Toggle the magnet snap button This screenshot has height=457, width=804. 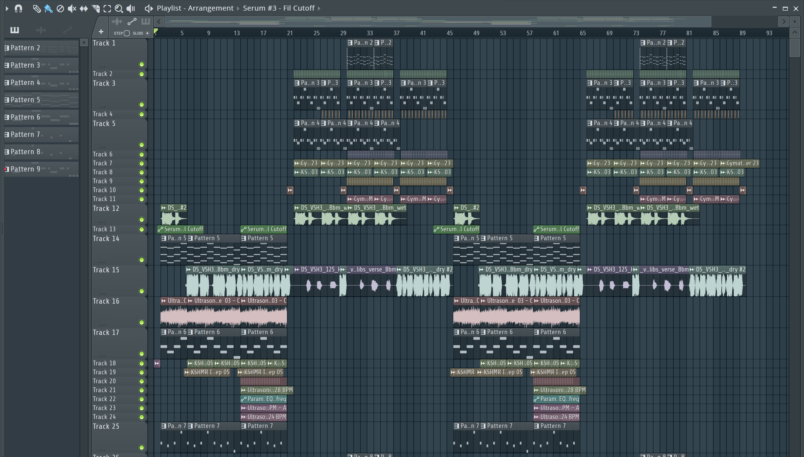pos(18,8)
